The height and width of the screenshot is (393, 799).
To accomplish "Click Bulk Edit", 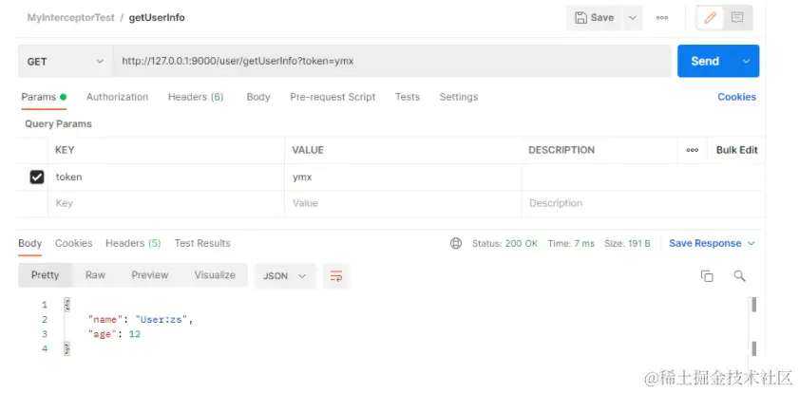I will click(737, 150).
